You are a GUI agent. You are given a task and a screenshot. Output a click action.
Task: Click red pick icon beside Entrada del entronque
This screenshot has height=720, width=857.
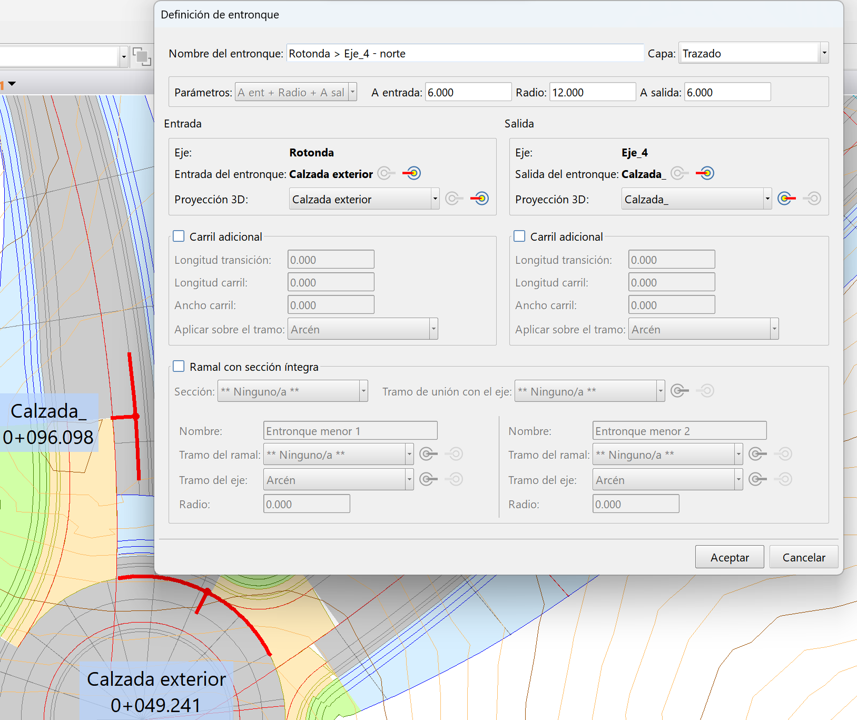click(x=411, y=173)
